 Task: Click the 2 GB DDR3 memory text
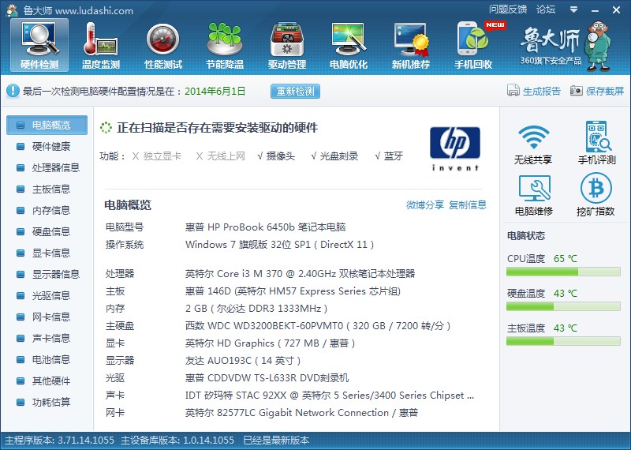coord(256,309)
